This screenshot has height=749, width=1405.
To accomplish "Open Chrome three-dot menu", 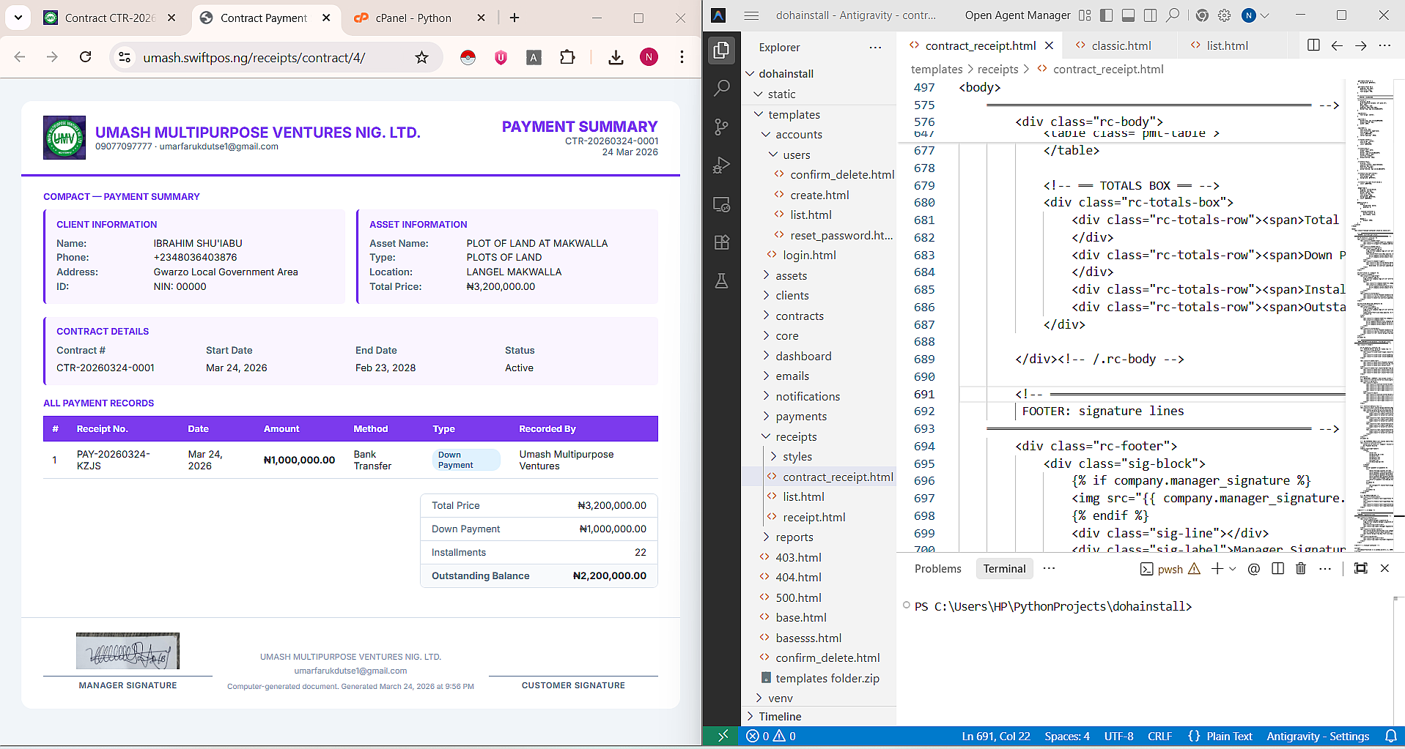I will [682, 57].
